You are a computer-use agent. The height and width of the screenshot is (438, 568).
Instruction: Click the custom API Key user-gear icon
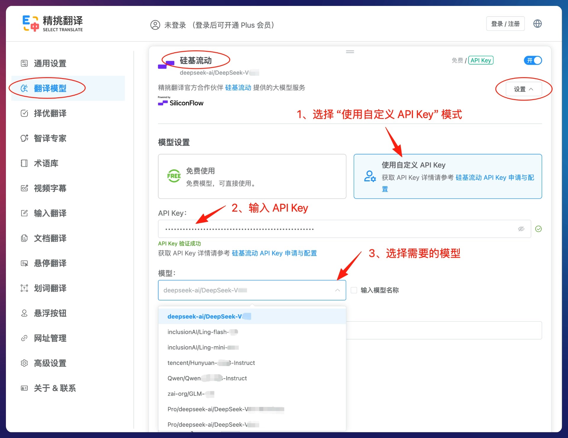[x=369, y=176]
